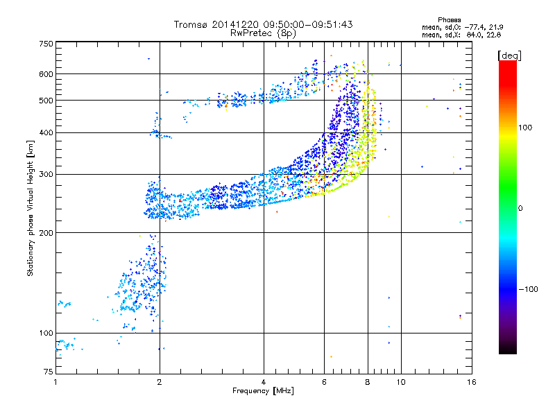Viewport: 555px width, 416px height.
Task: Click the y-axis label '400'
Action: (x=46, y=133)
